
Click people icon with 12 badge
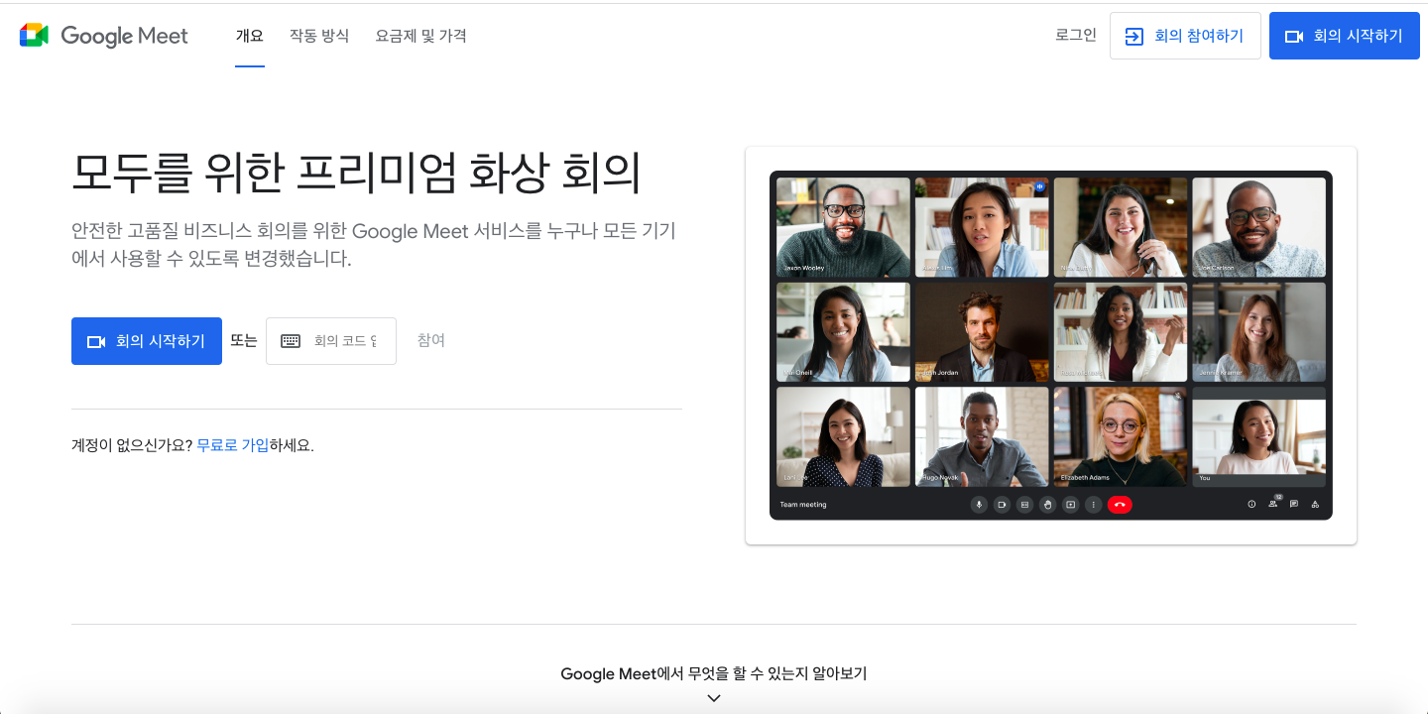(x=1273, y=504)
